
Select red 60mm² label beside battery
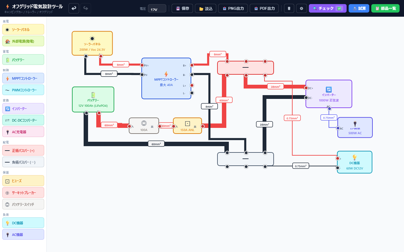coord(109,125)
